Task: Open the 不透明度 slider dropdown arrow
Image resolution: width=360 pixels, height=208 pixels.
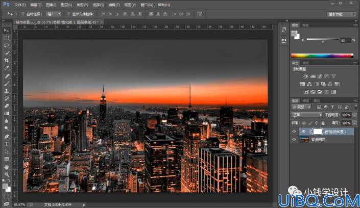Action: coord(355,115)
